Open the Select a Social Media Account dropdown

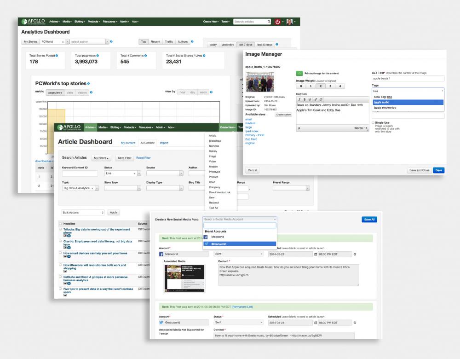pos(240,219)
